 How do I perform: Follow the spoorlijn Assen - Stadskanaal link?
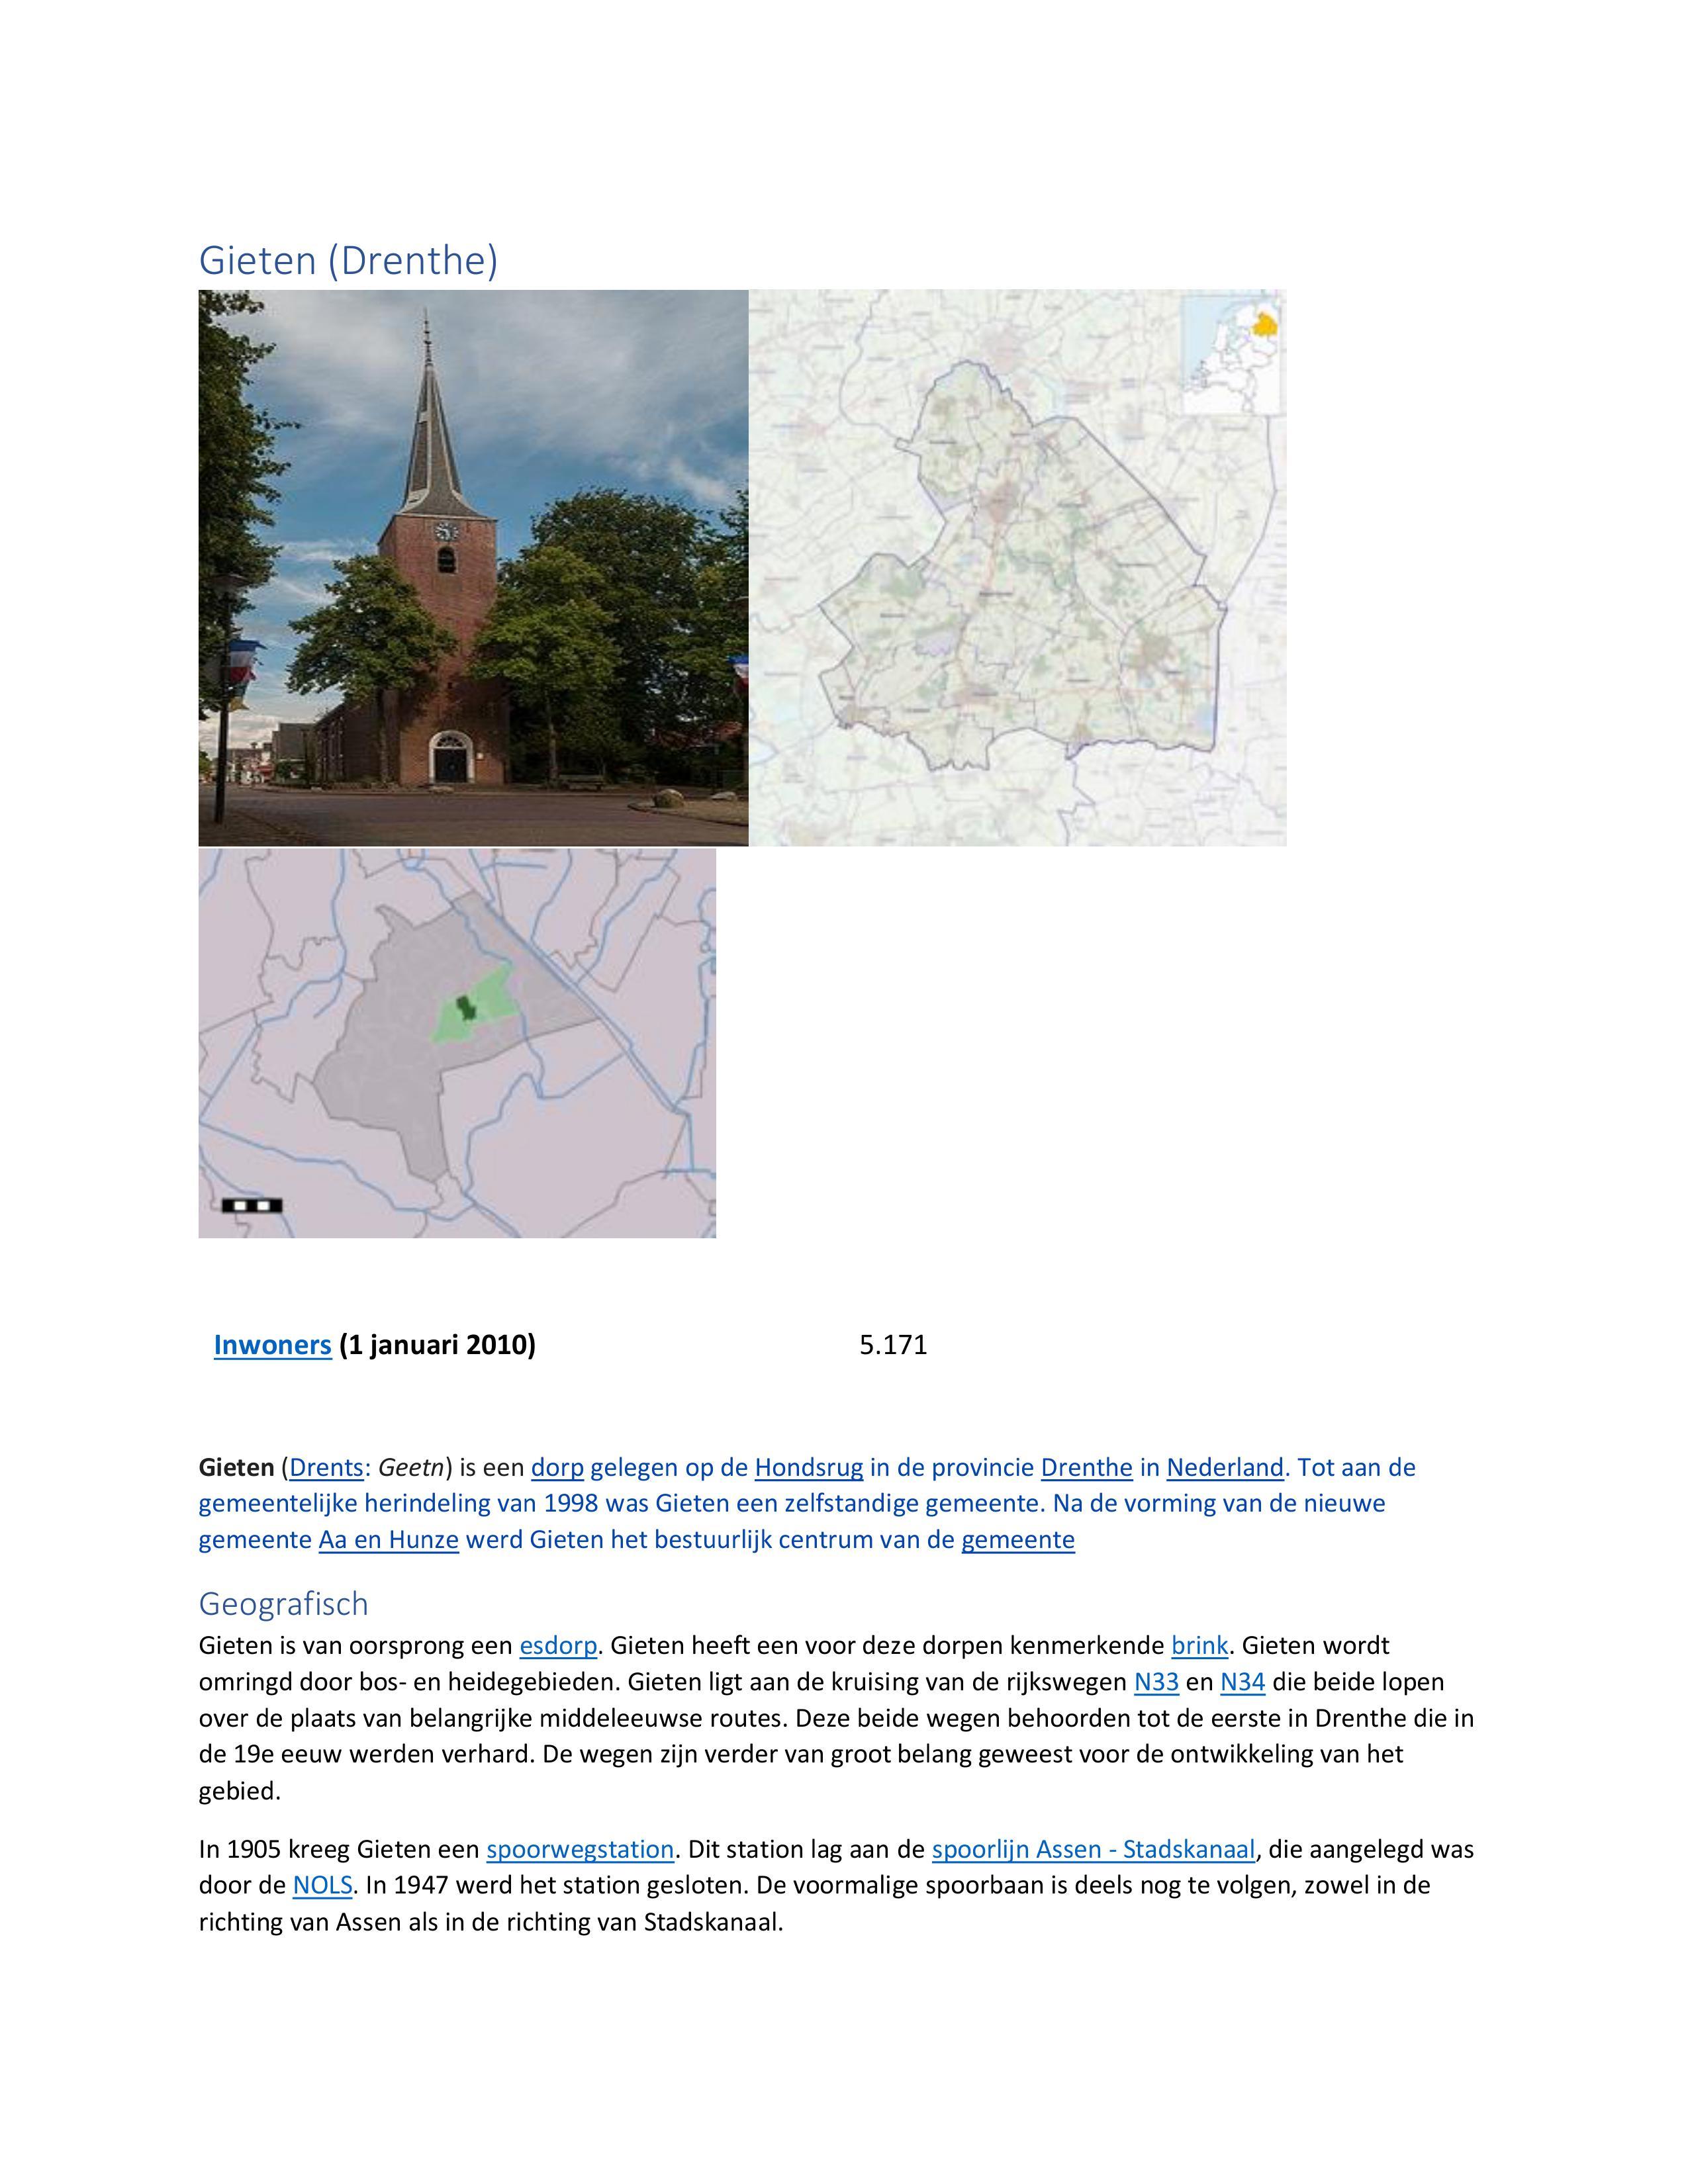coord(1093,1849)
